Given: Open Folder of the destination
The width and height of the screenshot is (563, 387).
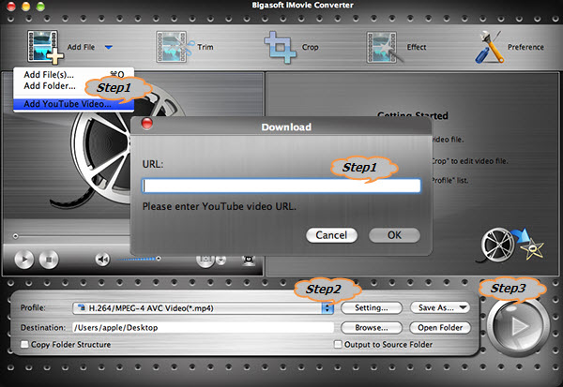Looking at the screenshot, I should tap(440, 327).
